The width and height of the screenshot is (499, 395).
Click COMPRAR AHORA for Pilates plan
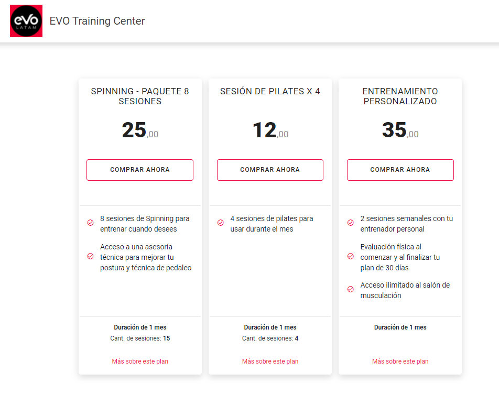tap(270, 170)
